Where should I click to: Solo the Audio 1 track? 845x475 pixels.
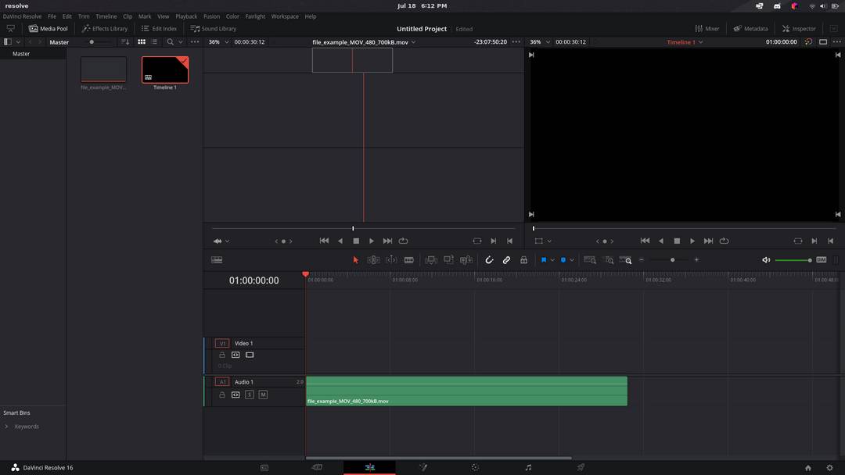(x=250, y=395)
